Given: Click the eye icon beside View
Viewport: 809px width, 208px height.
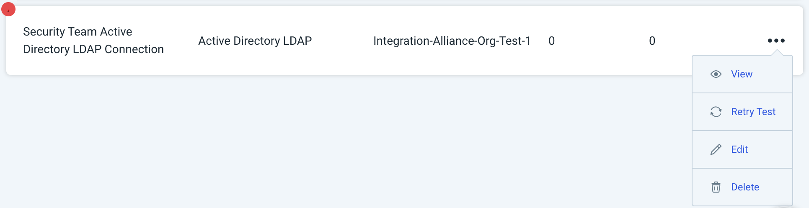Looking at the screenshot, I should tap(716, 74).
